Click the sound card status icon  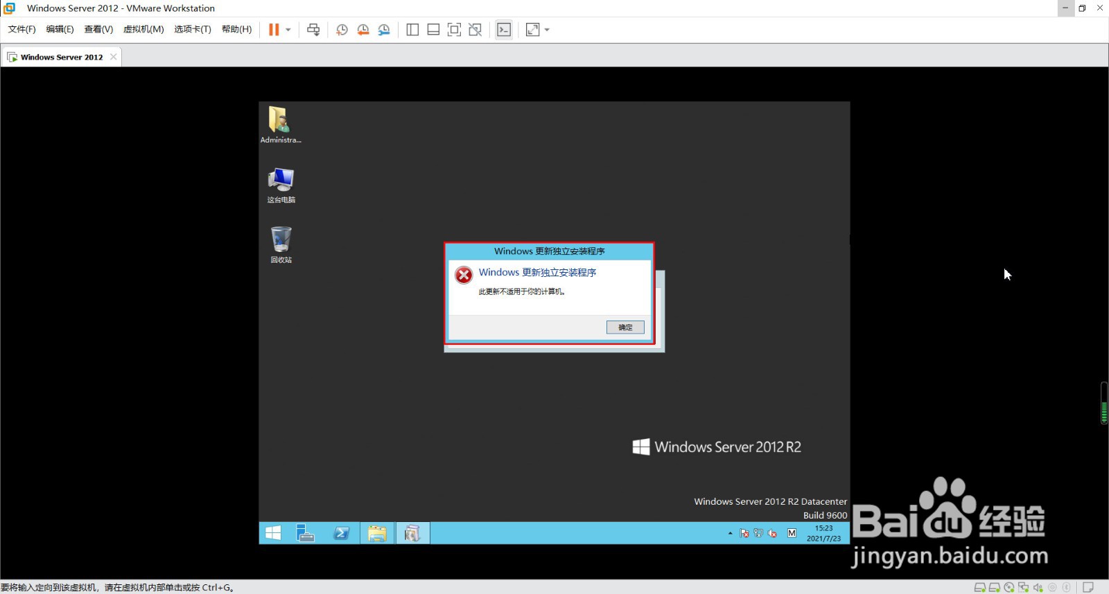pyautogui.click(x=1038, y=588)
